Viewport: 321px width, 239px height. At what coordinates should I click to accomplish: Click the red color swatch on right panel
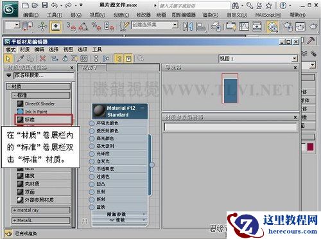(310, 147)
